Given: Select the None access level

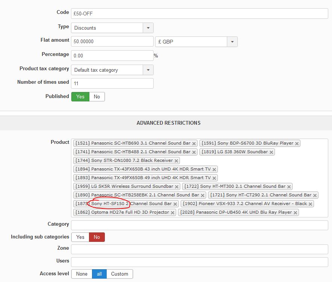Looking at the screenshot, I should (x=81, y=274).
